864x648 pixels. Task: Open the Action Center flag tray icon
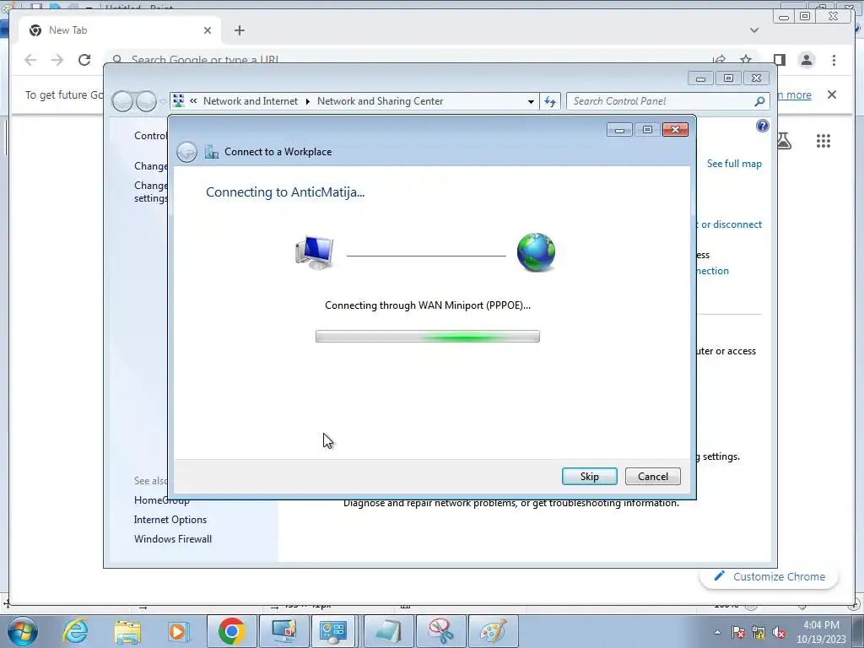[737, 633]
